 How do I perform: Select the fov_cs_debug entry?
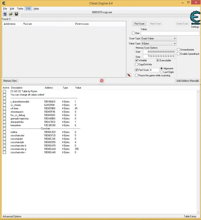pyautogui.click(x=18, y=115)
